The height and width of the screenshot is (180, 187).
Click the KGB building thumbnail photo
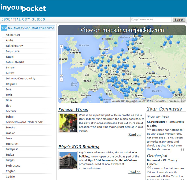[68, 160]
